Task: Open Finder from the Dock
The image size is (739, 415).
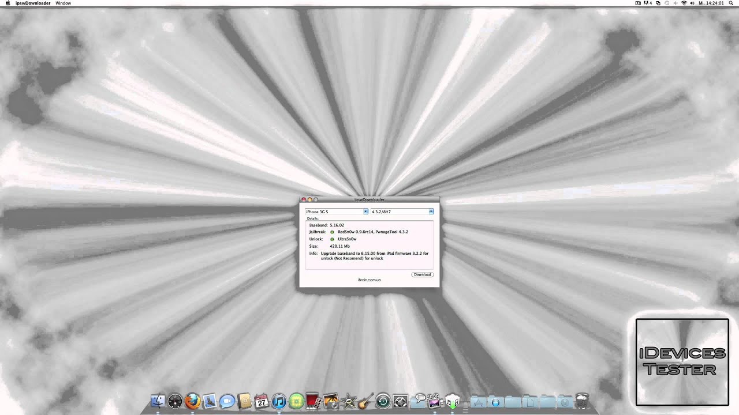Action: click(x=158, y=401)
